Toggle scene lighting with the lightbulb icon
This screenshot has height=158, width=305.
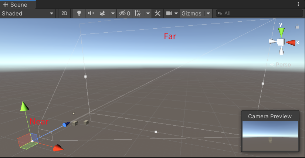[x=79, y=14]
